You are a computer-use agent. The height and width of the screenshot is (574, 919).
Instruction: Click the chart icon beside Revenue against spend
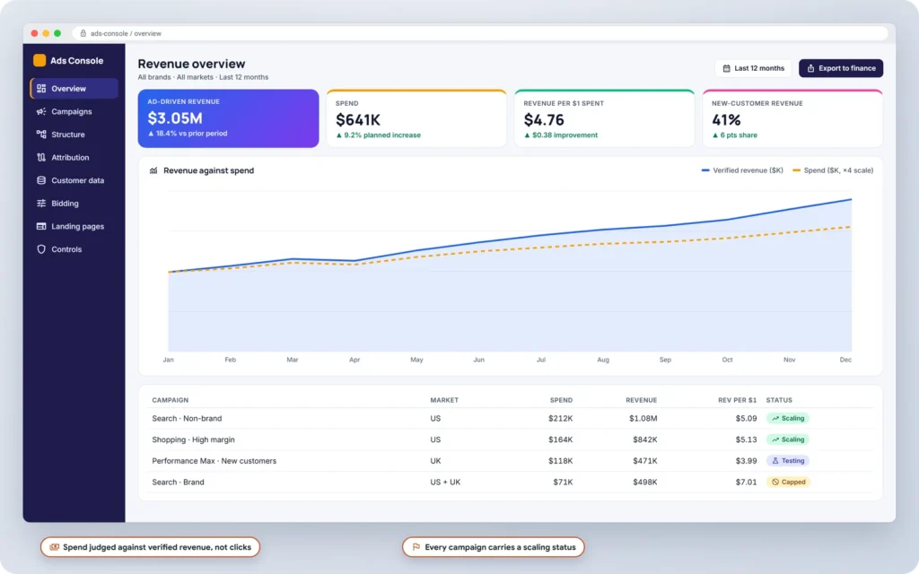(x=153, y=170)
